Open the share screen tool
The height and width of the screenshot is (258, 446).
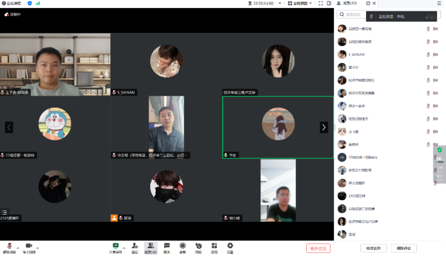115,246
